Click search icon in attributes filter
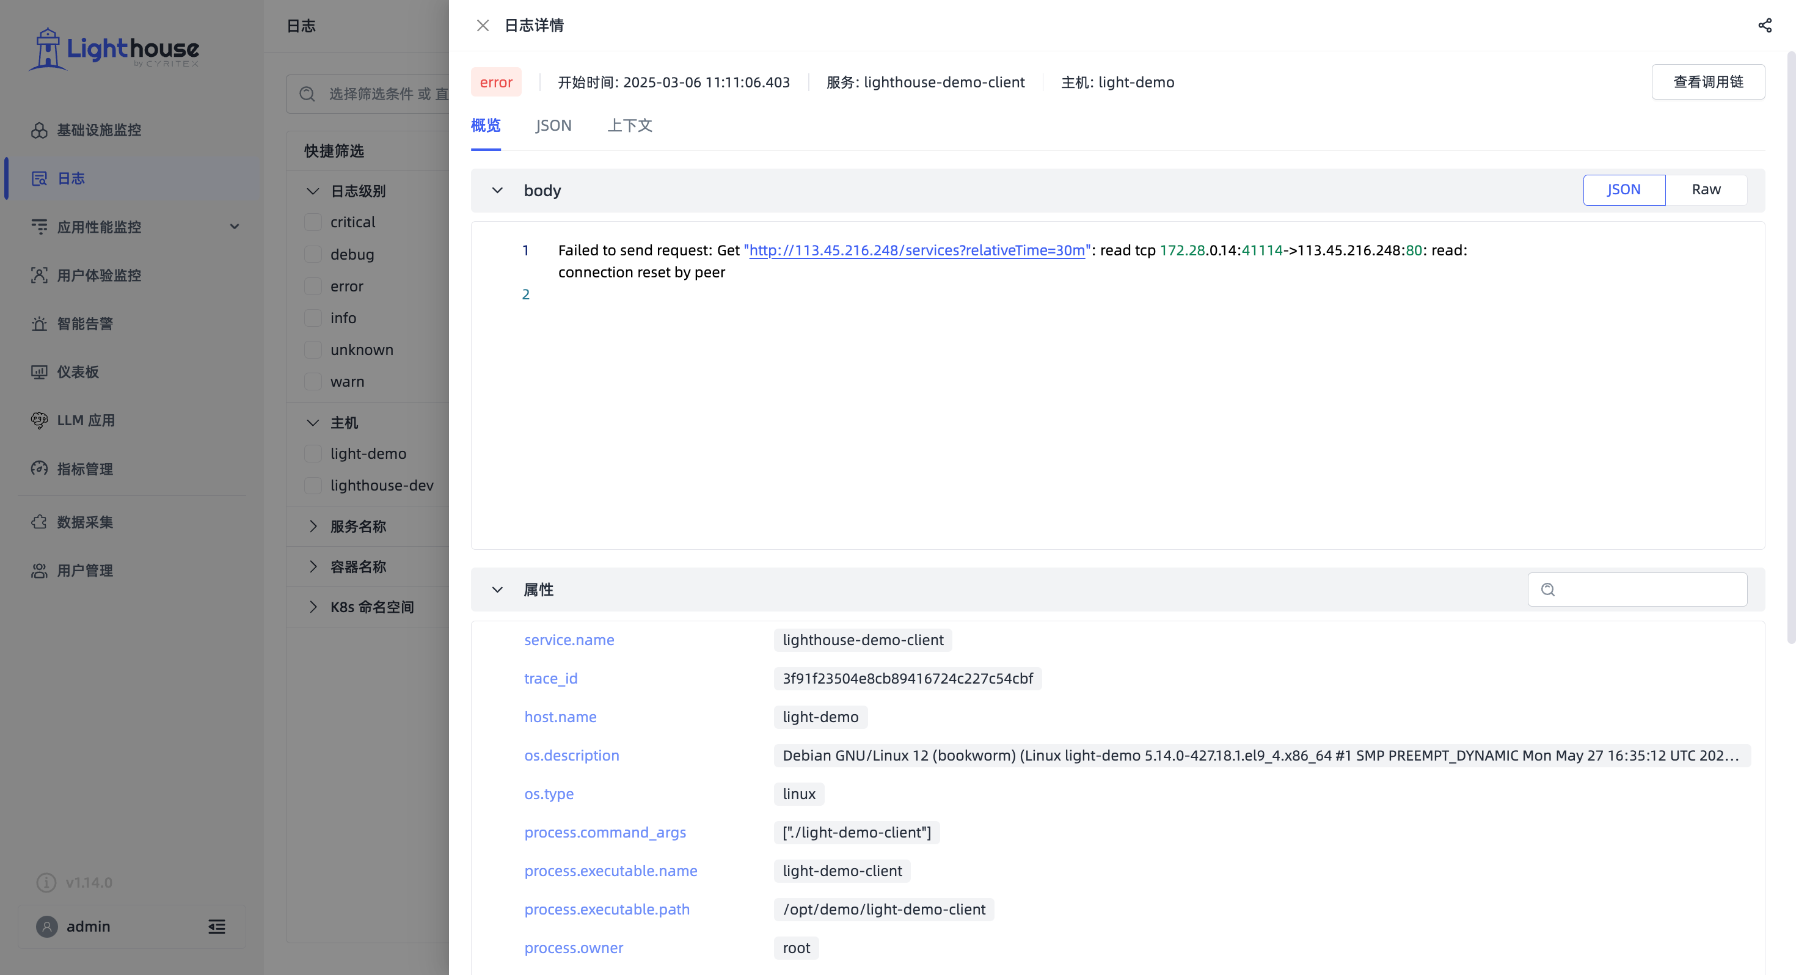Image resolution: width=1796 pixels, height=975 pixels. pyautogui.click(x=1548, y=590)
